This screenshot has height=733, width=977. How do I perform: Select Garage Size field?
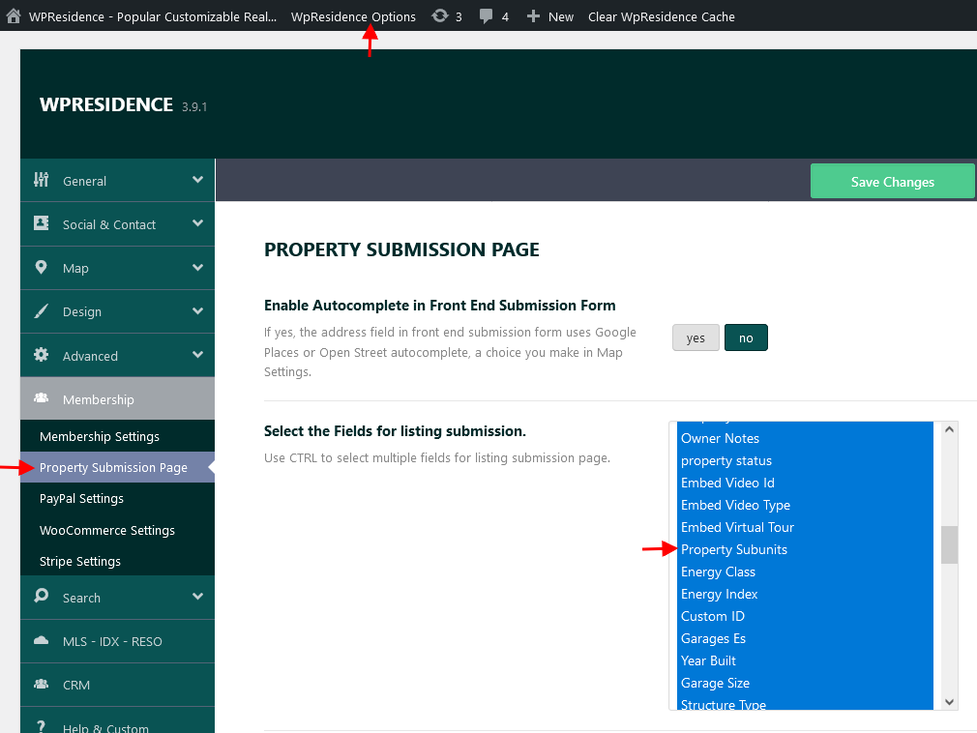(805, 683)
